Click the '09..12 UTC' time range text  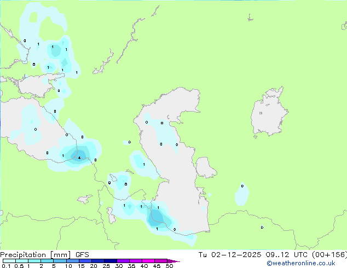pos(287,255)
